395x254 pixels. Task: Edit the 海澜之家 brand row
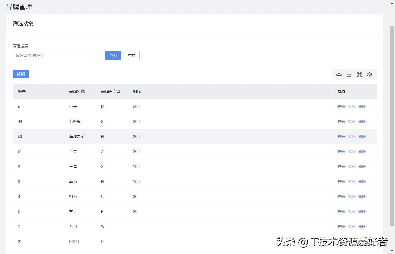pyautogui.click(x=352, y=137)
